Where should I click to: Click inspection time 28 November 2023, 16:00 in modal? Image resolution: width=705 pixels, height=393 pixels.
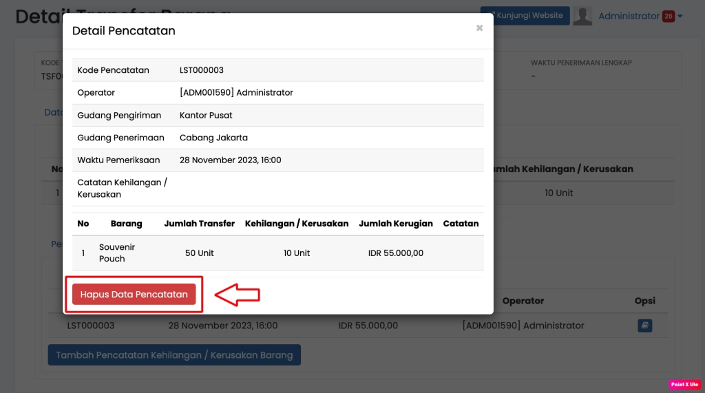pyautogui.click(x=230, y=160)
